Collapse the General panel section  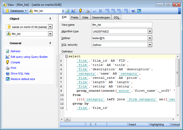(50, 43)
